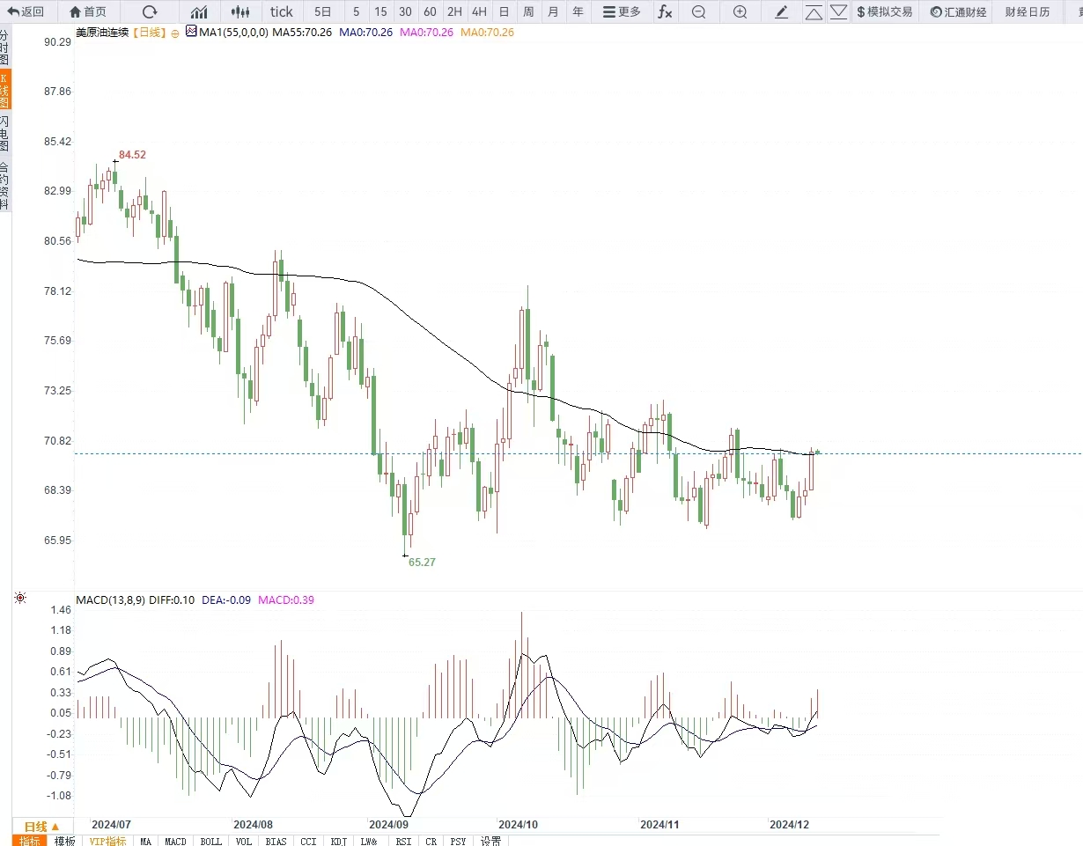Open the 闪电图 sidebar tab
The height and width of the screenshot is (846, 1083).
tap(5, 133)
